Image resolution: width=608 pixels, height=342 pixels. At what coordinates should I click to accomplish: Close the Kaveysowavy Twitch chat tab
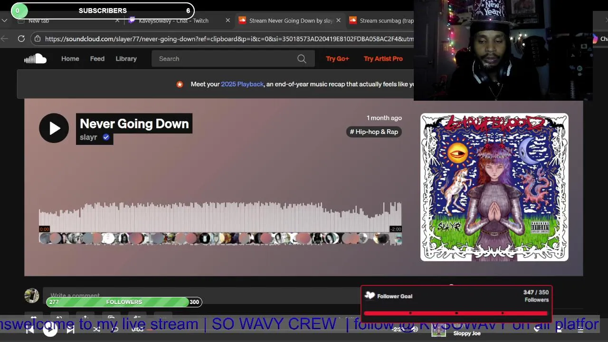228,20
